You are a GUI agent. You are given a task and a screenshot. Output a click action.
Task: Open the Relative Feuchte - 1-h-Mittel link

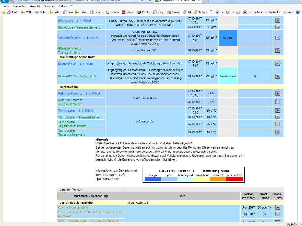tap(79, 94)
